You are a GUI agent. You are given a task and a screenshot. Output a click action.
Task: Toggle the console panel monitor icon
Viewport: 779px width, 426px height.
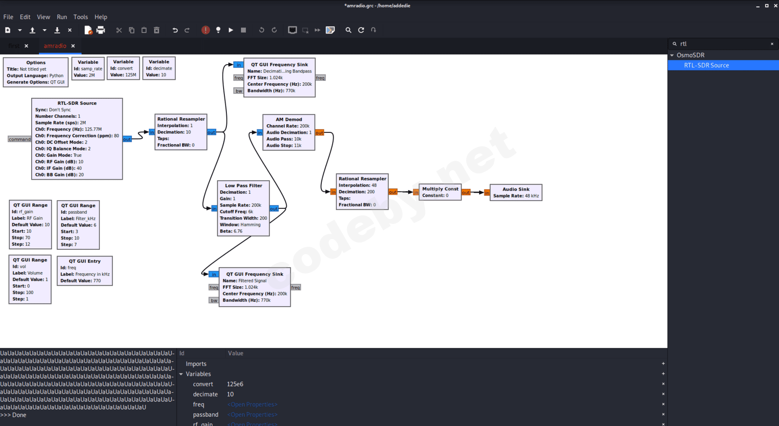(292, 30)
